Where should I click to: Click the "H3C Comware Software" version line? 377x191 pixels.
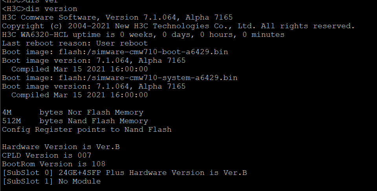(x=117, y=17)
